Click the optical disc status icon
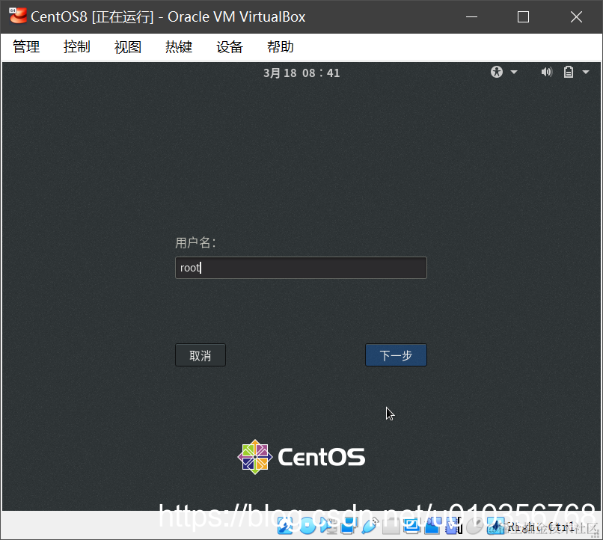This screenshot has width=603, height=540. tap(307, 526)
